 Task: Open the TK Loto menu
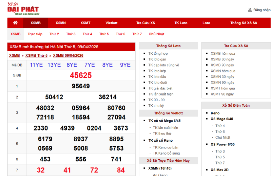point(181,23)
